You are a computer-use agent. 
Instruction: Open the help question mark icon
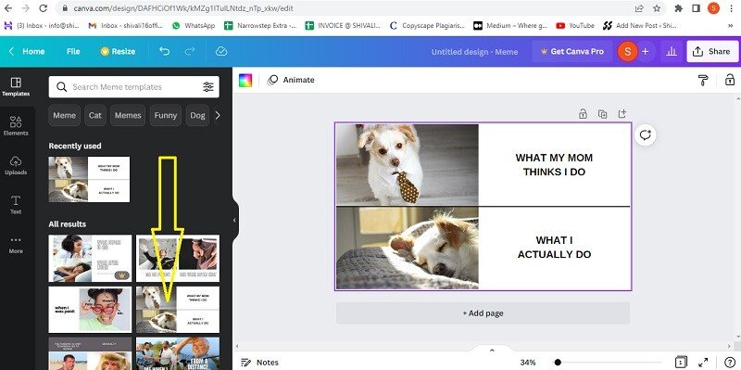coord(729,363)
